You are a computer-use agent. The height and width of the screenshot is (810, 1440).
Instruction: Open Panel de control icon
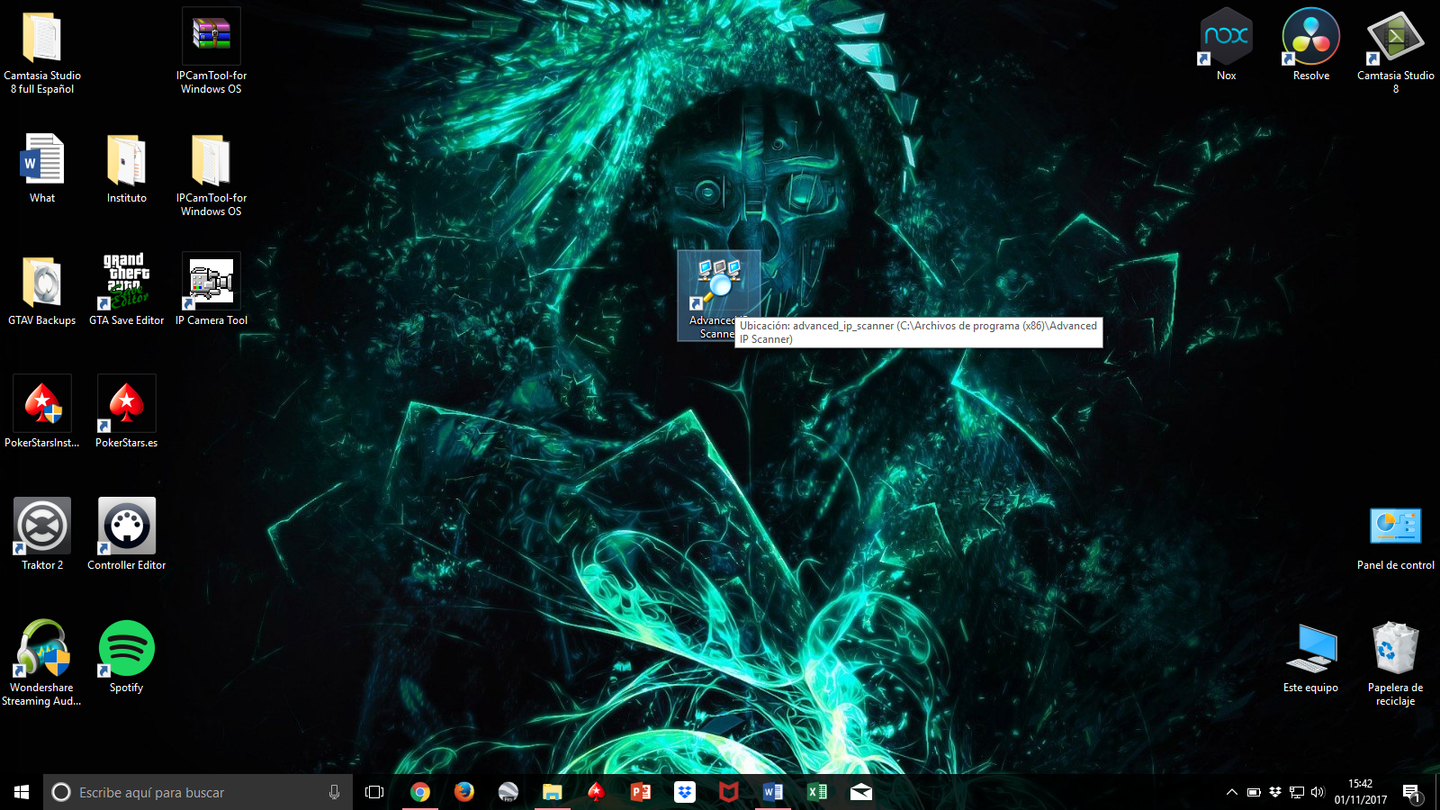1396,538
